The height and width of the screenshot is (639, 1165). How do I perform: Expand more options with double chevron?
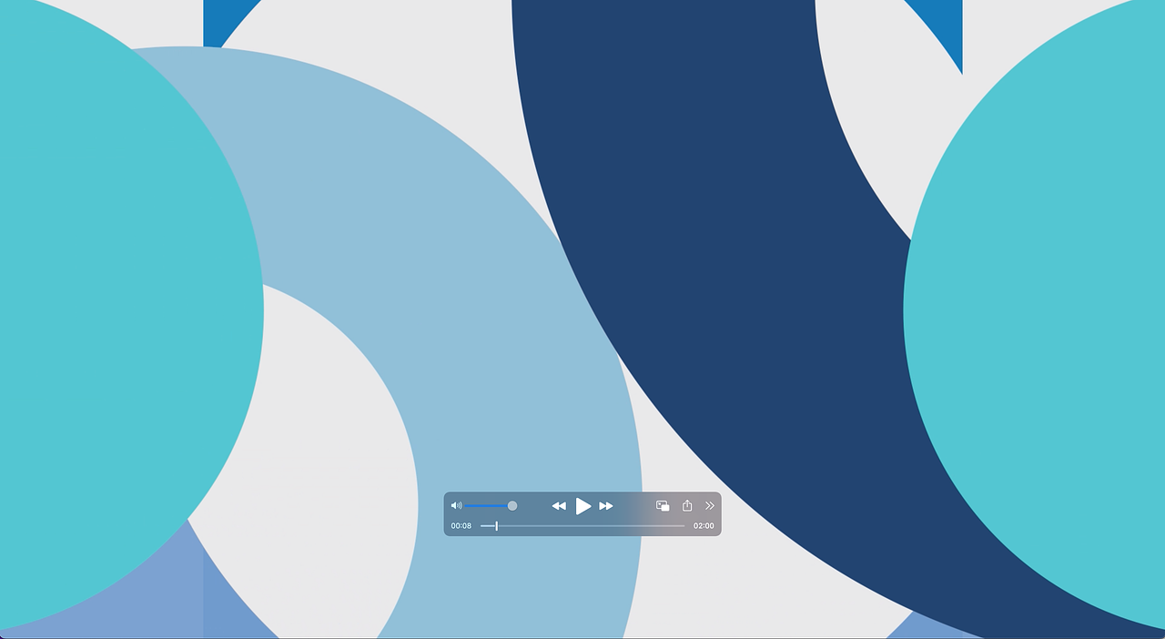[x=710, y=506]
